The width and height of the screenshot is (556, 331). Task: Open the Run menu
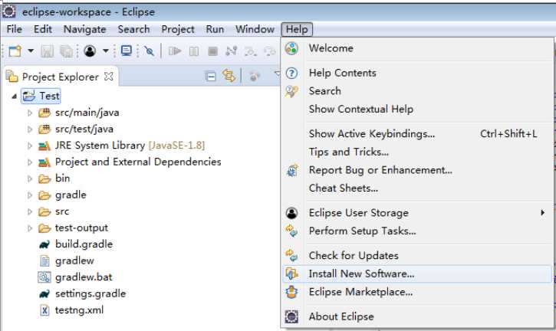pyautogui.click(x=215, y=29)
